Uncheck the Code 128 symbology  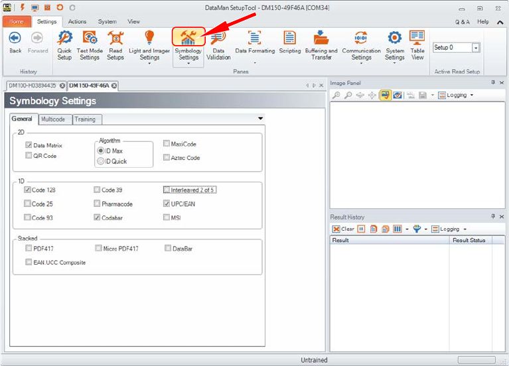(29, 190)
